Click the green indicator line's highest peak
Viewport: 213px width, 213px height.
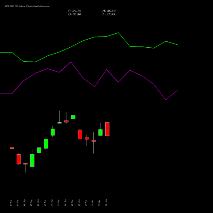(118, 33)
